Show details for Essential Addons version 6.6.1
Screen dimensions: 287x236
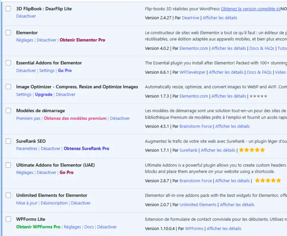point(226,72)
